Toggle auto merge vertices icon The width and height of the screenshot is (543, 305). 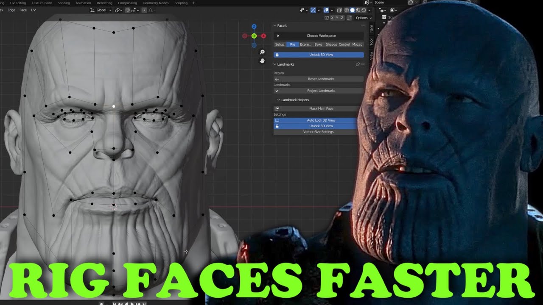click(349, 18)
